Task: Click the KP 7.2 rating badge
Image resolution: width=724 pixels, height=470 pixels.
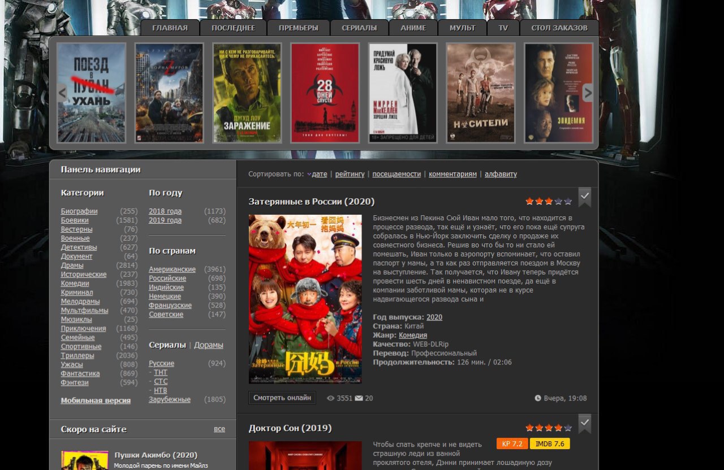Action: tap(512, 444)
